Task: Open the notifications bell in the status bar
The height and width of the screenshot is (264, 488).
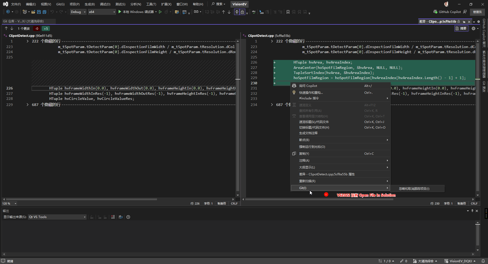Action: 483,261
